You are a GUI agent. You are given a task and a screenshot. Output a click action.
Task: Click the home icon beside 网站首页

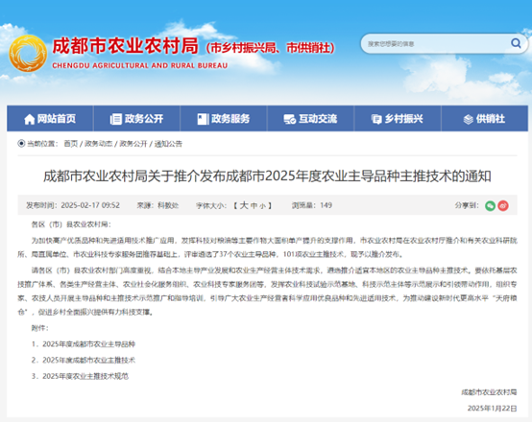coord(30,119)
